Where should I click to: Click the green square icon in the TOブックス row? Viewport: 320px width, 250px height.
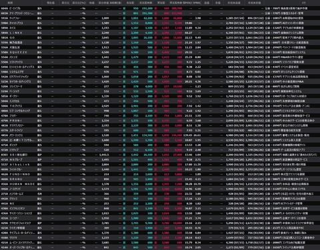point(124,106)
